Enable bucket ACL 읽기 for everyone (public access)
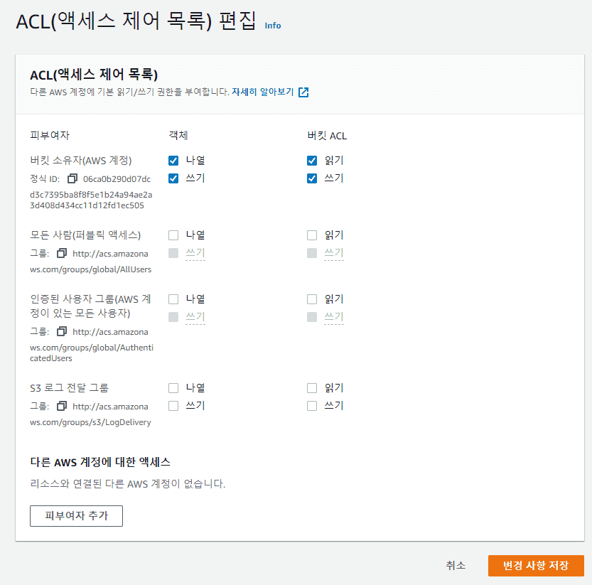 click(x=312, y=235)
